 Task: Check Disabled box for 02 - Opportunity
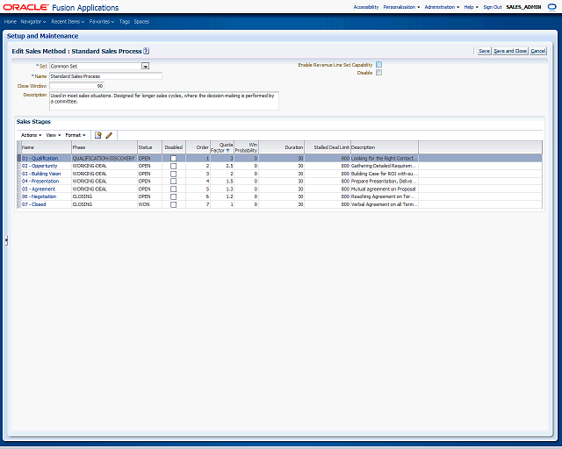(174, 166)
